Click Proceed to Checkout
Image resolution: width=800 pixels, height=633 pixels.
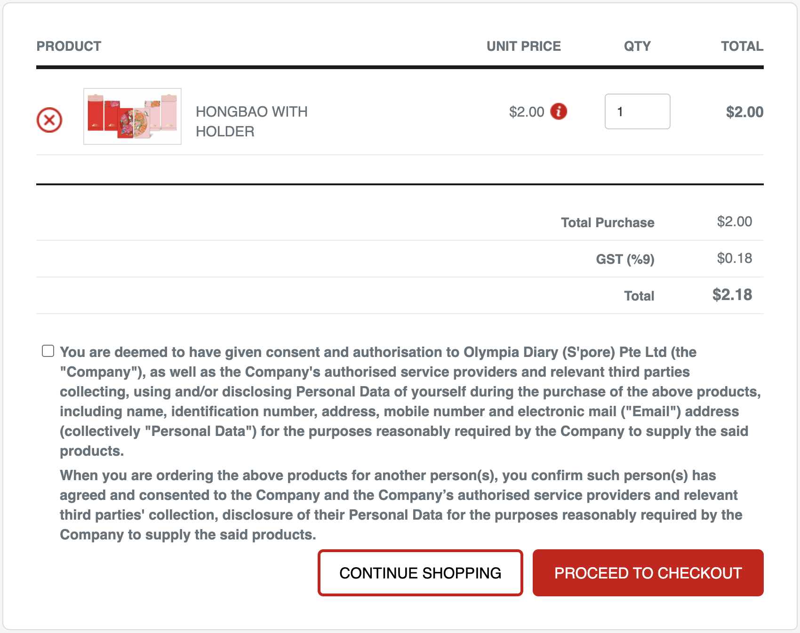click(648, 573)
